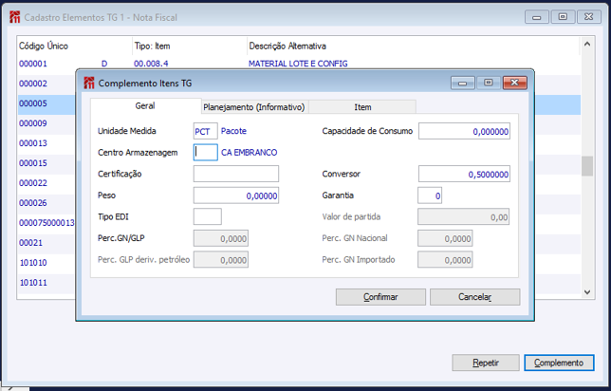Select row 00007500001​3 in the list
This screenshot has width=611, height=391.
46,223
